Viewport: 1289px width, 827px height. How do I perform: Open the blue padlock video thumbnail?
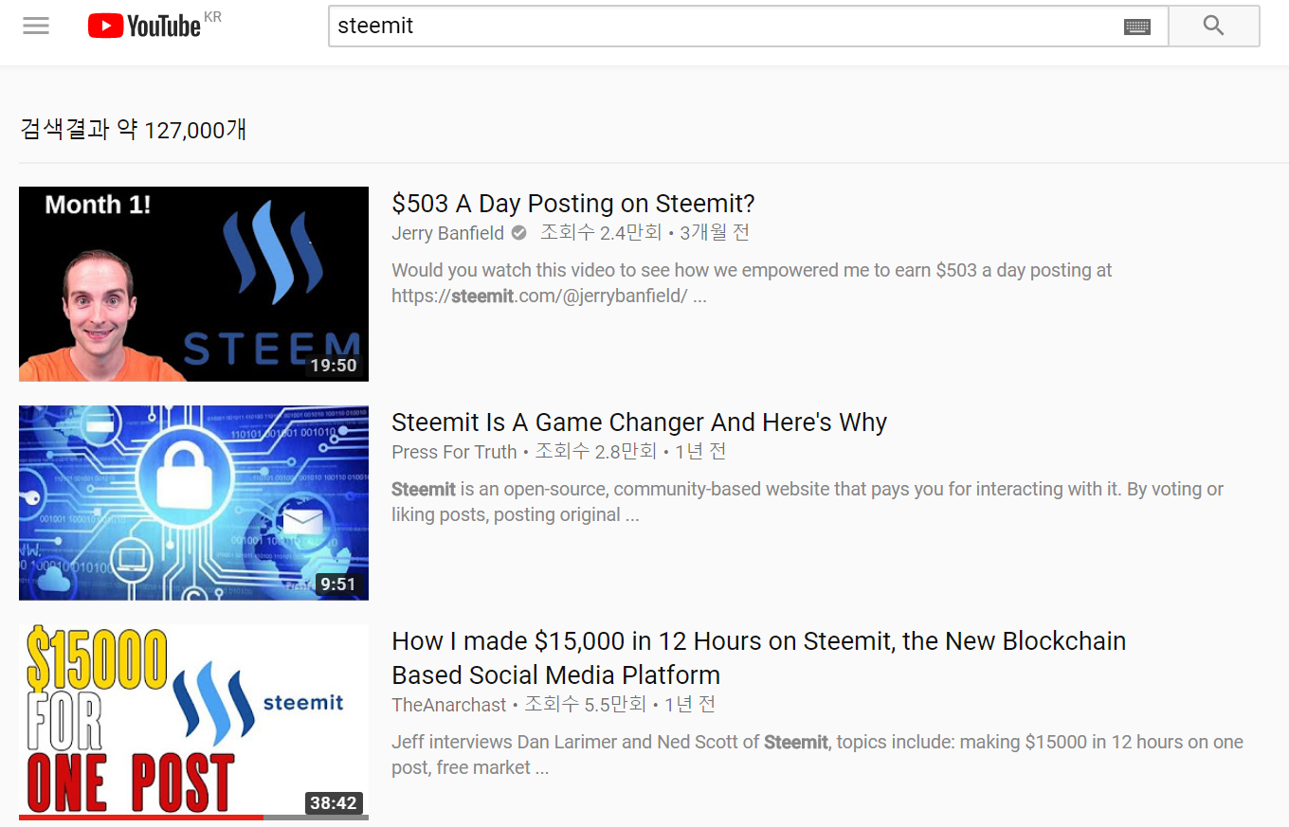click(193, 503)
